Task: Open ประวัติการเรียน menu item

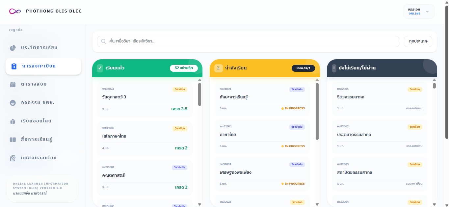Action: pos(43,48)
